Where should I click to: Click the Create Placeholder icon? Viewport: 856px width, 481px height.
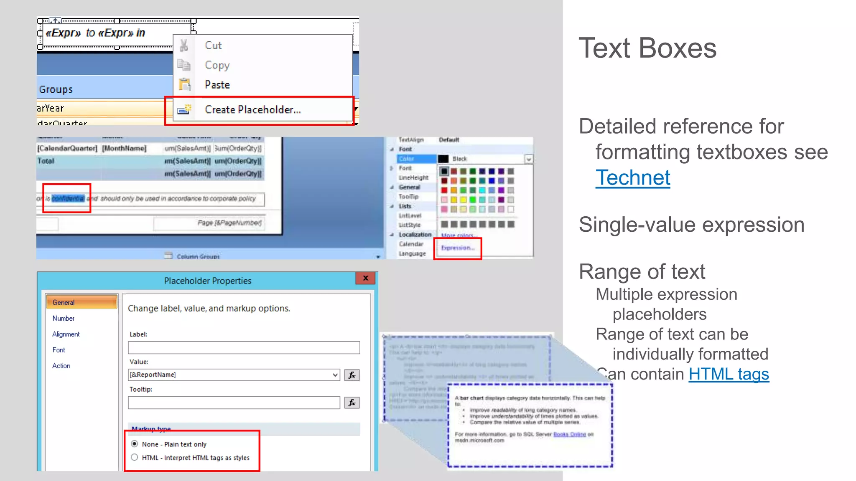pyautogui.click(x=184, y=109)
